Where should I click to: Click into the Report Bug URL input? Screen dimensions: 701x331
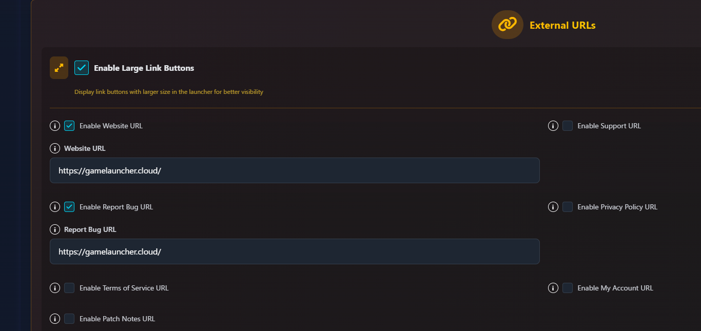pos(295,251)
